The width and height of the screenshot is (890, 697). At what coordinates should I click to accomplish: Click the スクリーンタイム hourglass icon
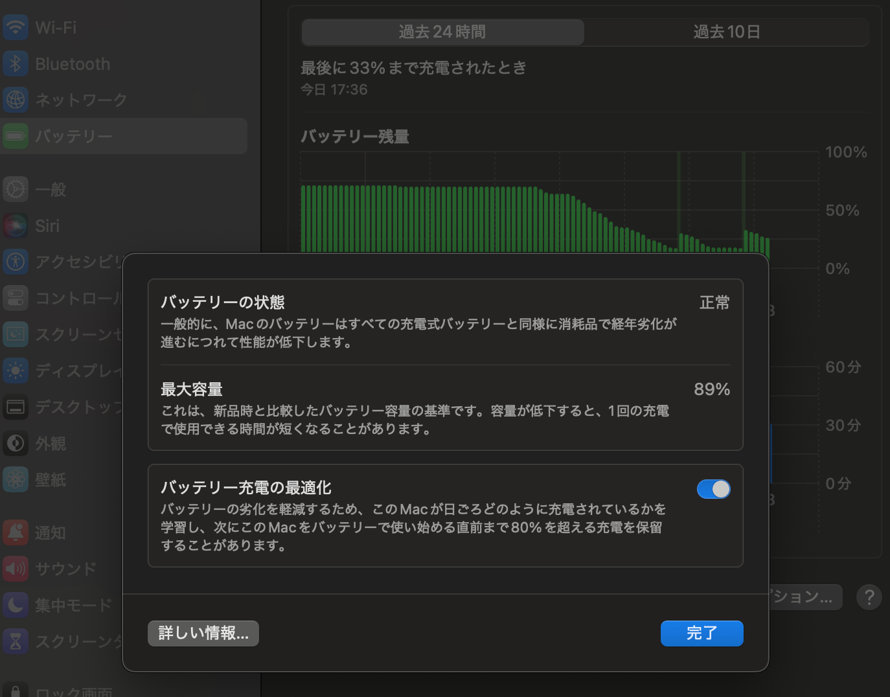pos(16,641)
